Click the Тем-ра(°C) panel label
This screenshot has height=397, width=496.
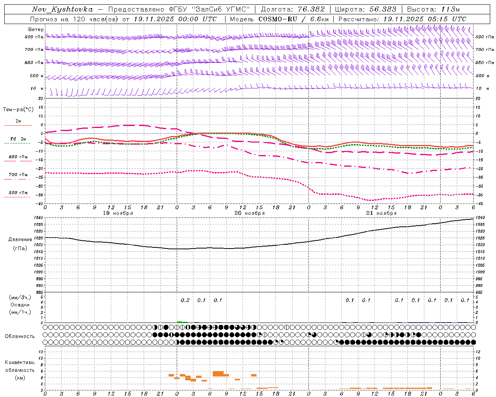[x=18, y=110]
